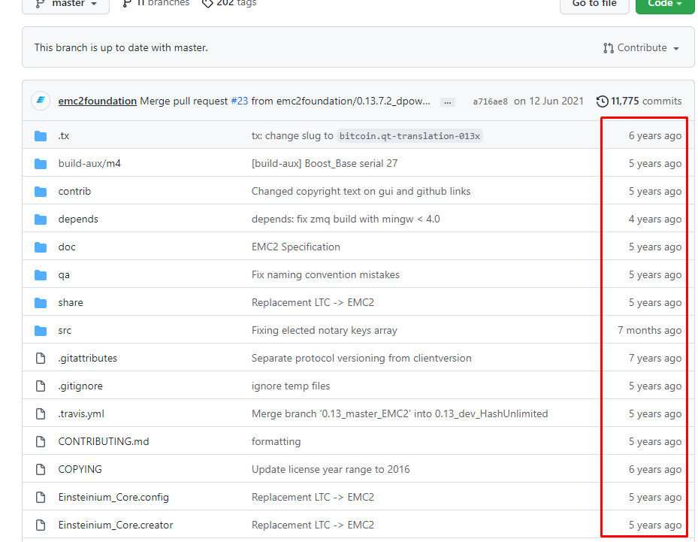698x542 pixels.
Task: Click the contrib folder icon
Action: [x=41, y=192]
